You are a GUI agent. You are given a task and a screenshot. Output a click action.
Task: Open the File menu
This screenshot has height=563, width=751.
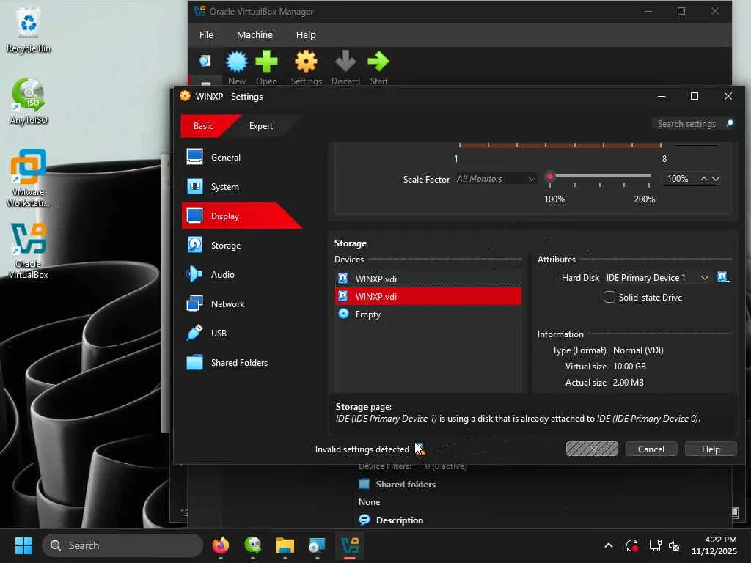click(x=206, y=34)
